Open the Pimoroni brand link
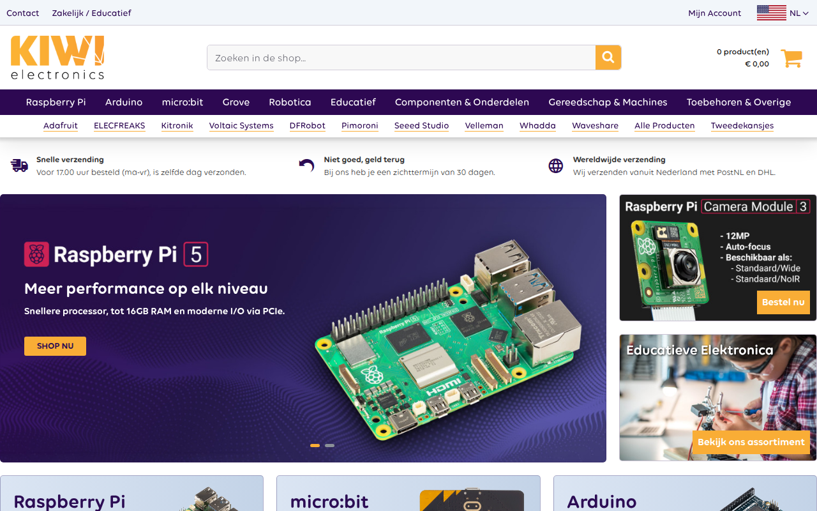Viewport: 817px width, 511px height. pos(360,126)
